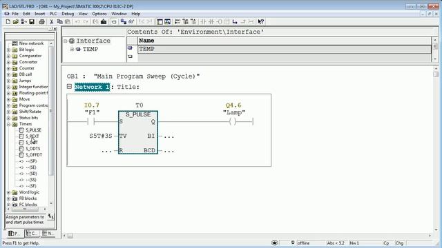Click the T0 timer address label
Image resolution: width=442 pixels, height=248 pixels.
coord(140,105)
